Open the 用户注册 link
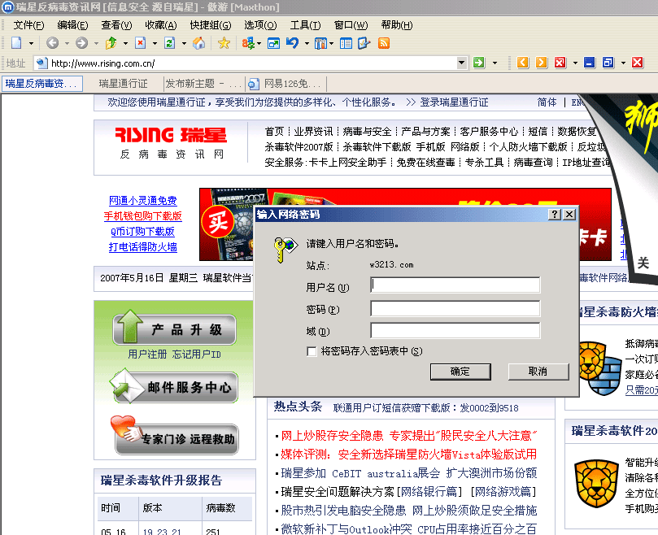The height and width of the screenshot is (535, 658). pyautogui.click(x=147, y=354)
